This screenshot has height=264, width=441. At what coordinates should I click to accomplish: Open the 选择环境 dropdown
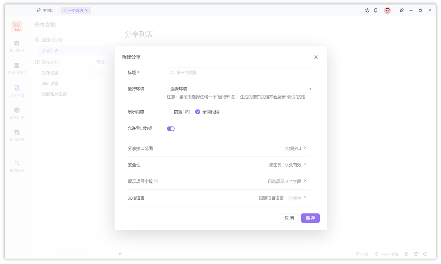pos(241,89)
